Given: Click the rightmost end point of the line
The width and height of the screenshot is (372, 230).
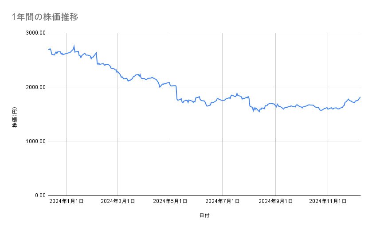Looking at the screenshot, I should [x=360, y=97].
